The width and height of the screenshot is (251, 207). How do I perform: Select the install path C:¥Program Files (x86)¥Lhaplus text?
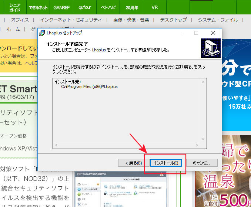point(89,86)
